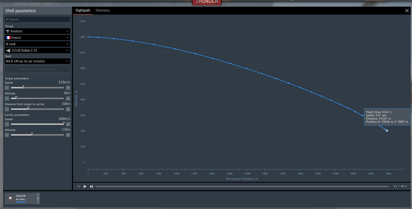412x209 pixels.
Task: Click the Flight time tooltip box
Action: point(387,117)
